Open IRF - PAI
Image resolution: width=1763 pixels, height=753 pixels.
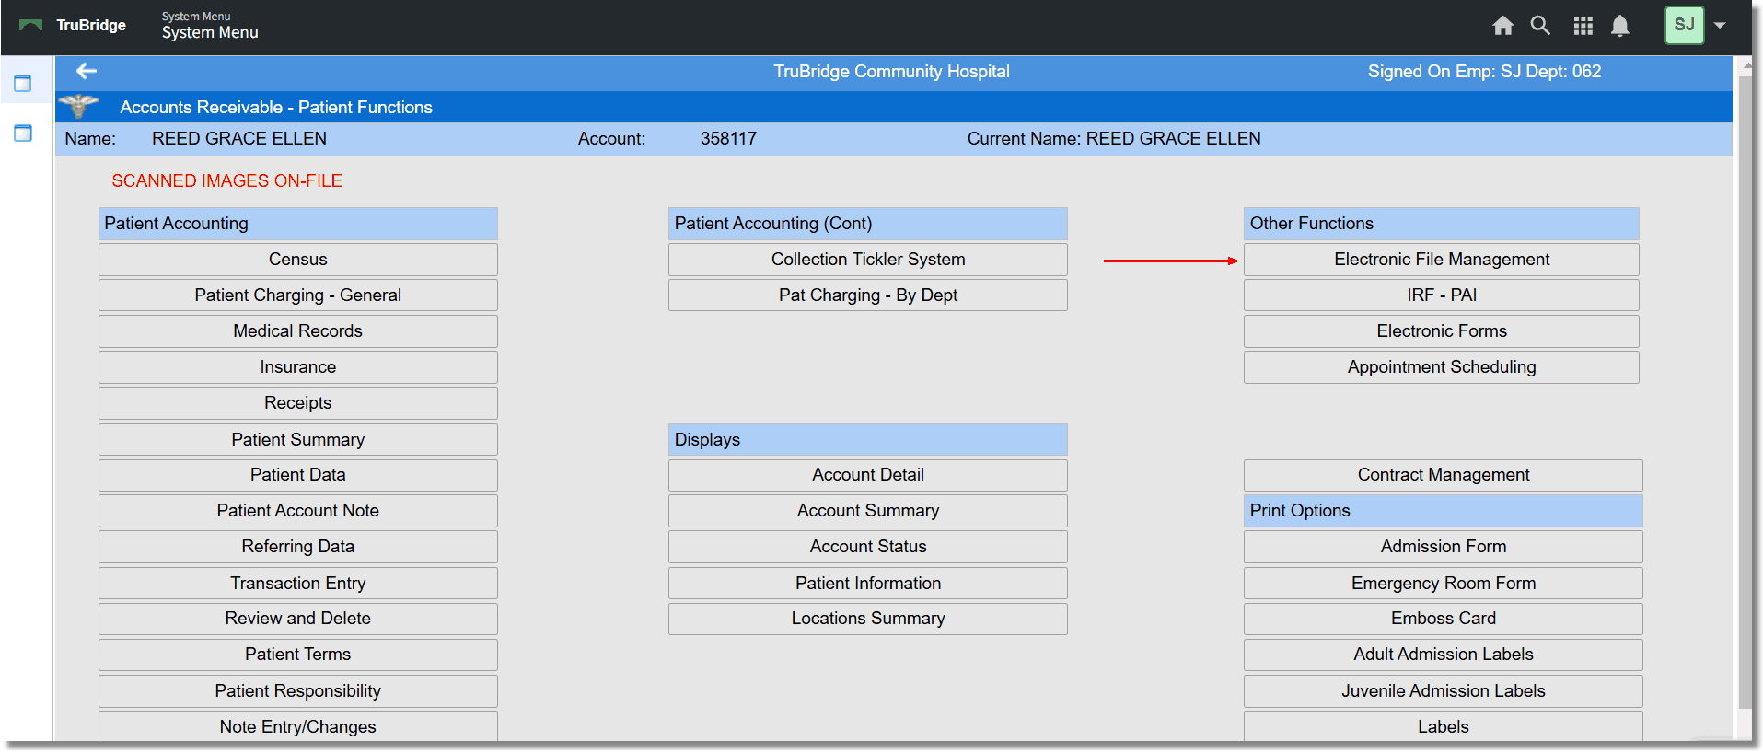pyautogui.click(x=1442, y=295)
